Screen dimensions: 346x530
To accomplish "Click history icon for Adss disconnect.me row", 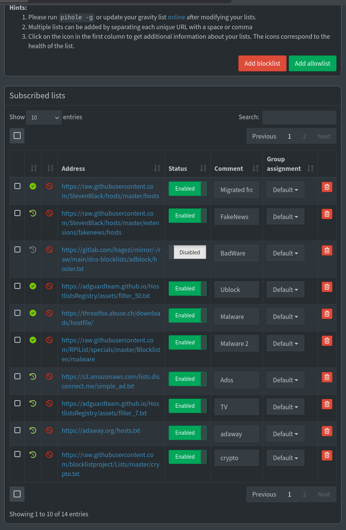I will (33, 376).
